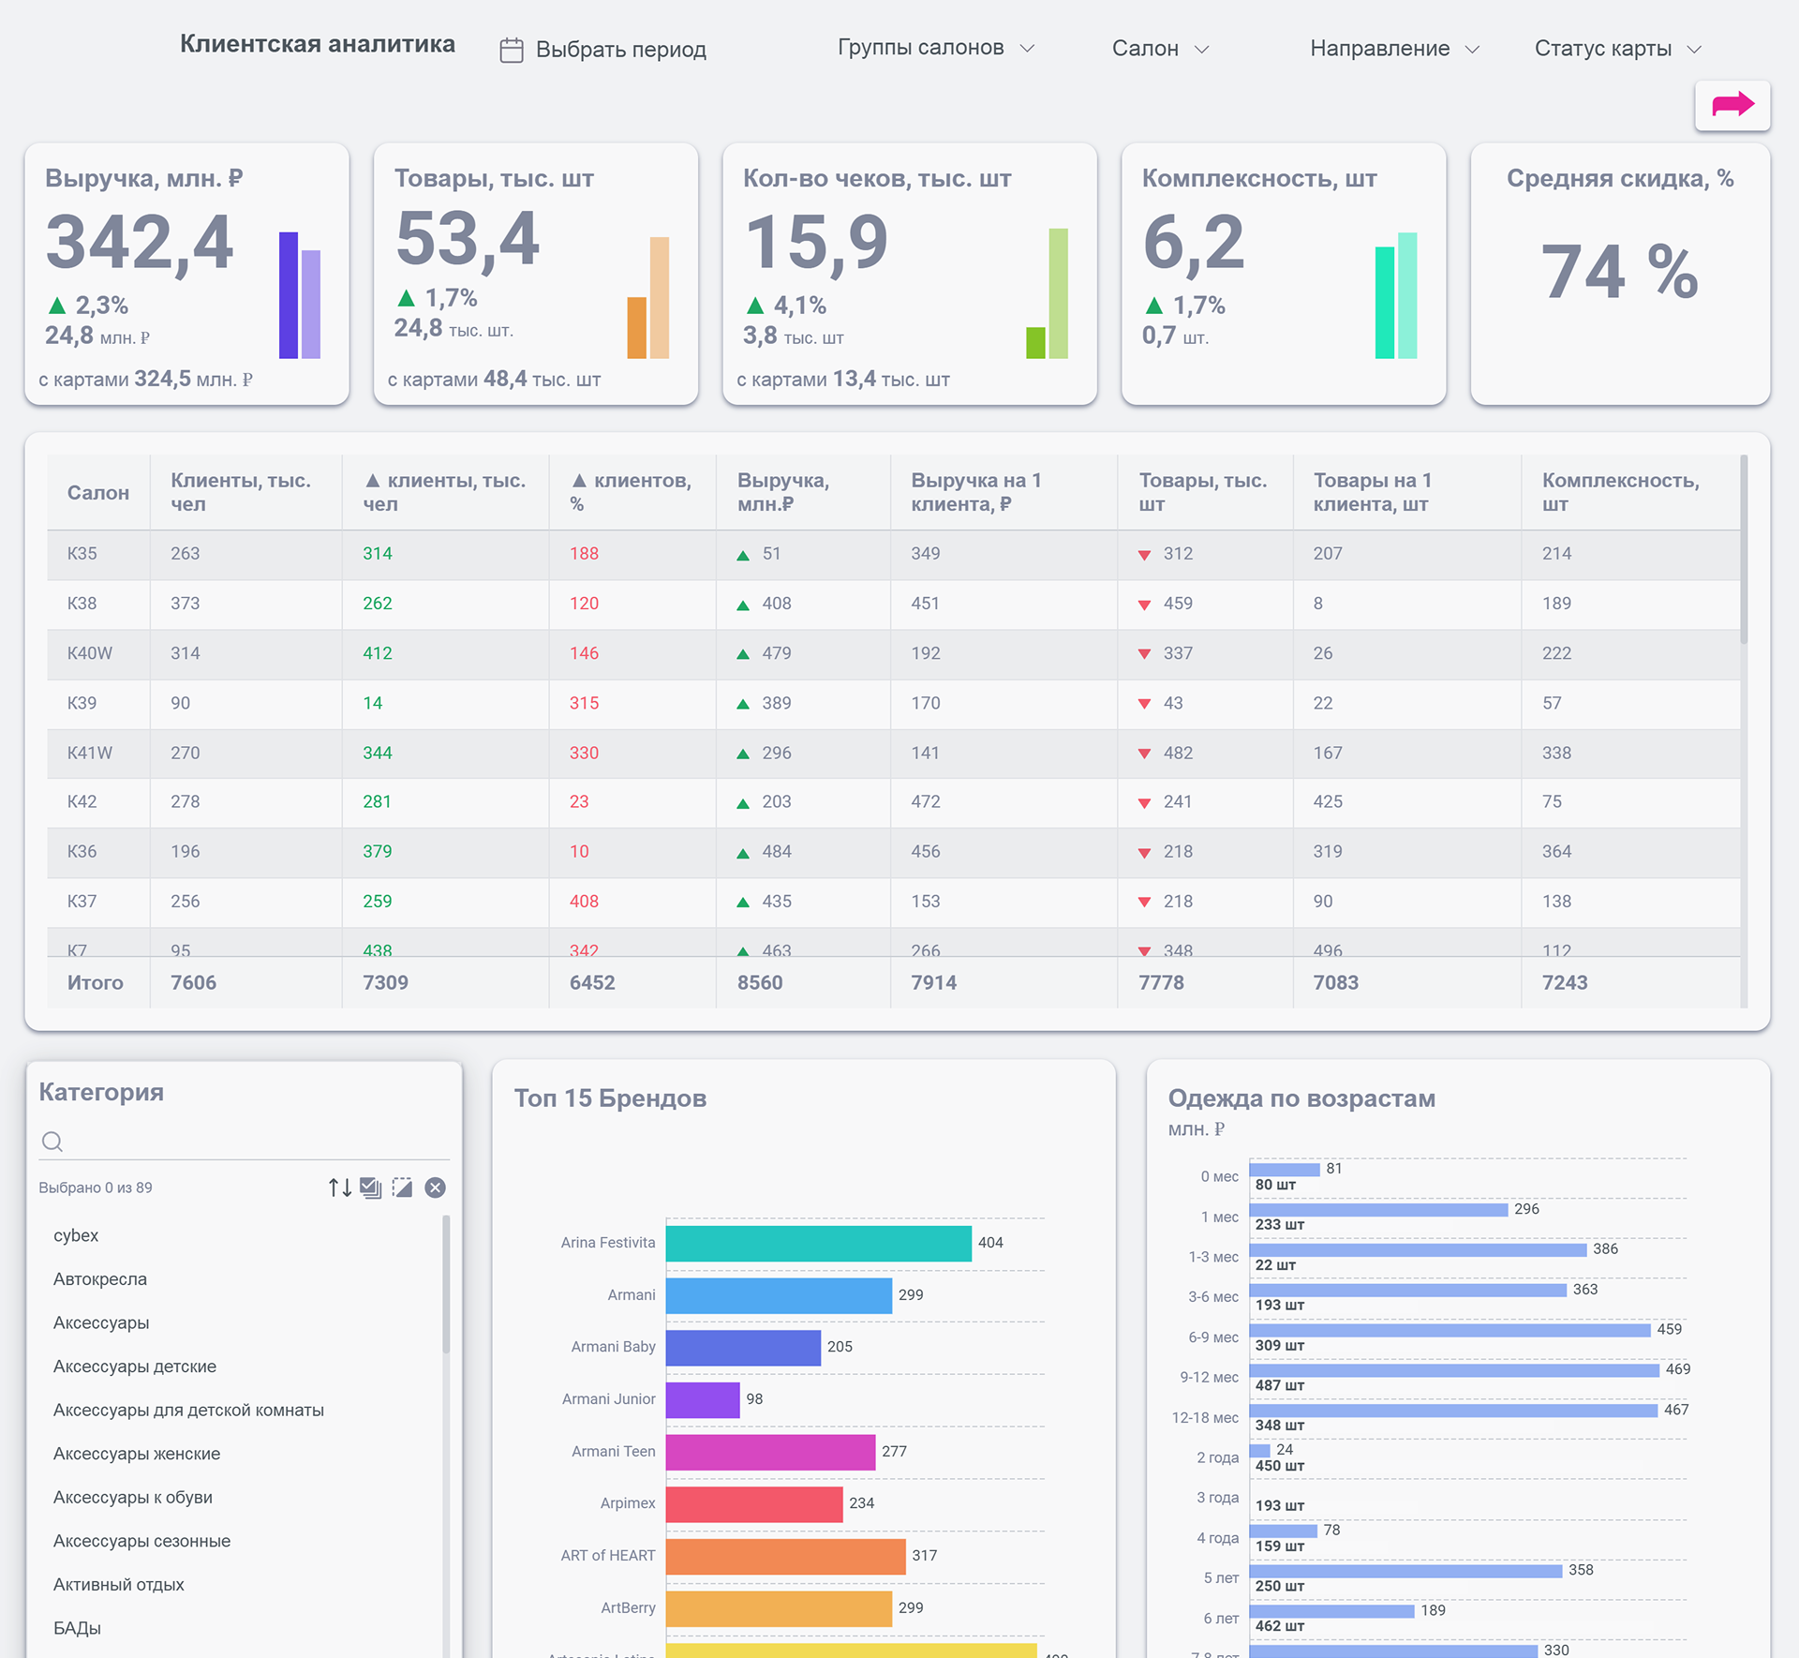The image size is (1799, 1658).
Task: Click the invert selection icon
Action: pos(402,1187)
